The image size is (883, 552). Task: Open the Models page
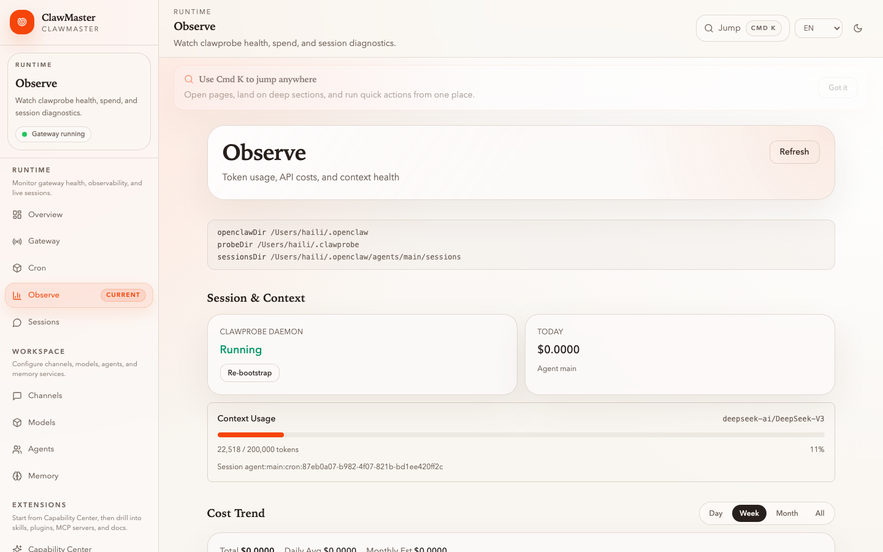coord(79,423)
